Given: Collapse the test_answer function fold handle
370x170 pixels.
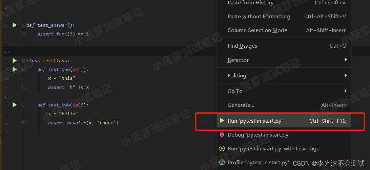Looking at the screenshot, I should click(24, 25).
